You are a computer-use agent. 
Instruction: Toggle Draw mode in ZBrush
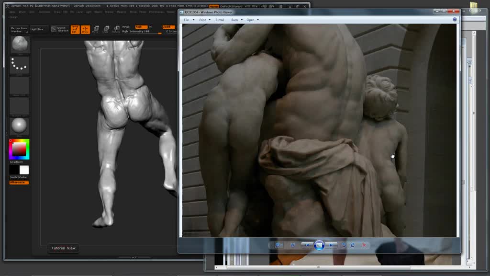pos(85,29)
